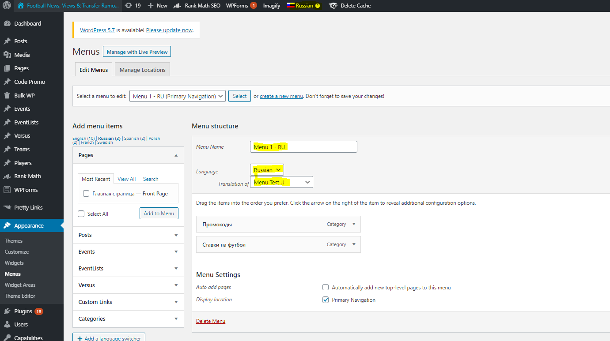Uncheck the Primary Navigation display location
This screenshot has height=341, width=610.
(326, 300)
